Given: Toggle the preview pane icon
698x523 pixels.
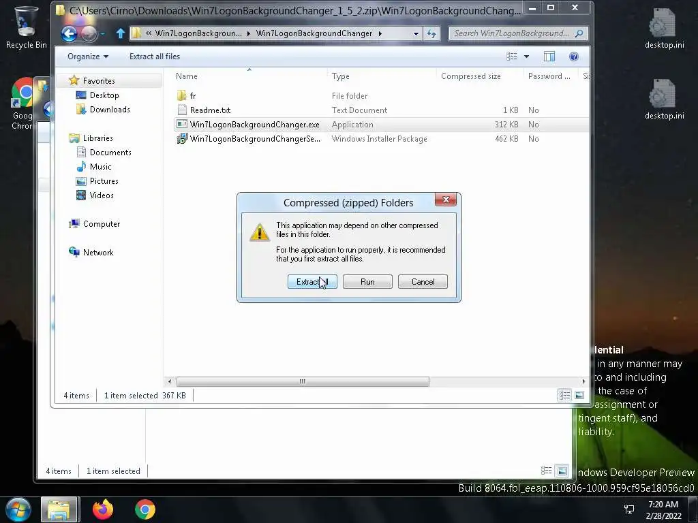Looking at the screenshot, I should 549,57.
